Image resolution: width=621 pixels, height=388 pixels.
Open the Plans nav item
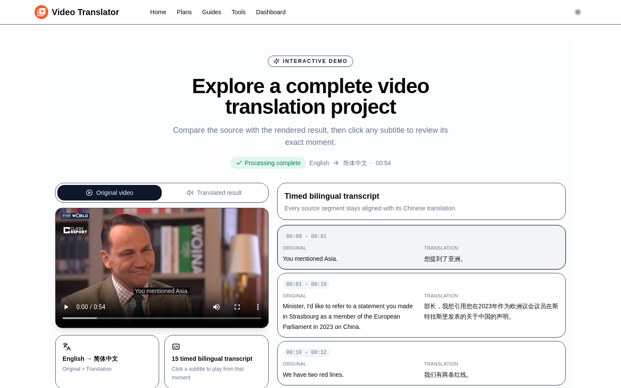tap(184, 12)
